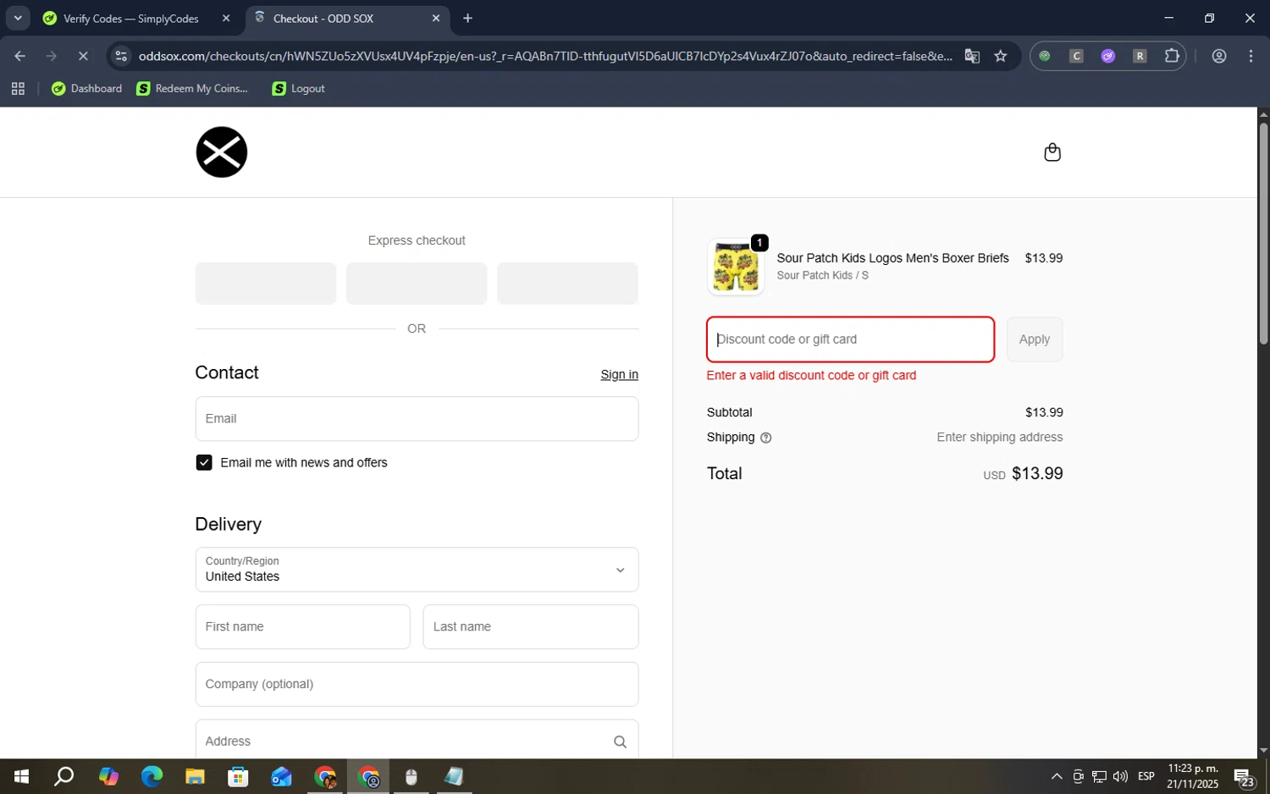Stop page loading with X button
The image size is (1270, 794).
tap(83, 56)
